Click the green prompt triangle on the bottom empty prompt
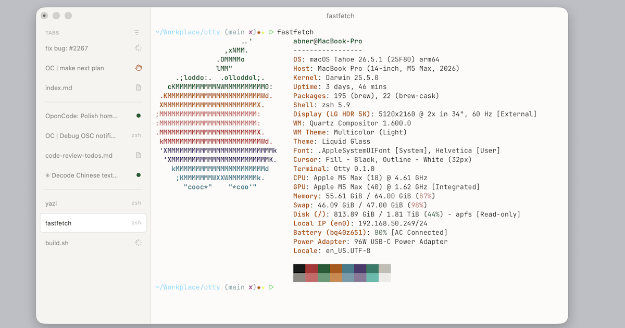The width and height of the screenshot is (625, 328). pyautogui.click(x=271, y=287)
